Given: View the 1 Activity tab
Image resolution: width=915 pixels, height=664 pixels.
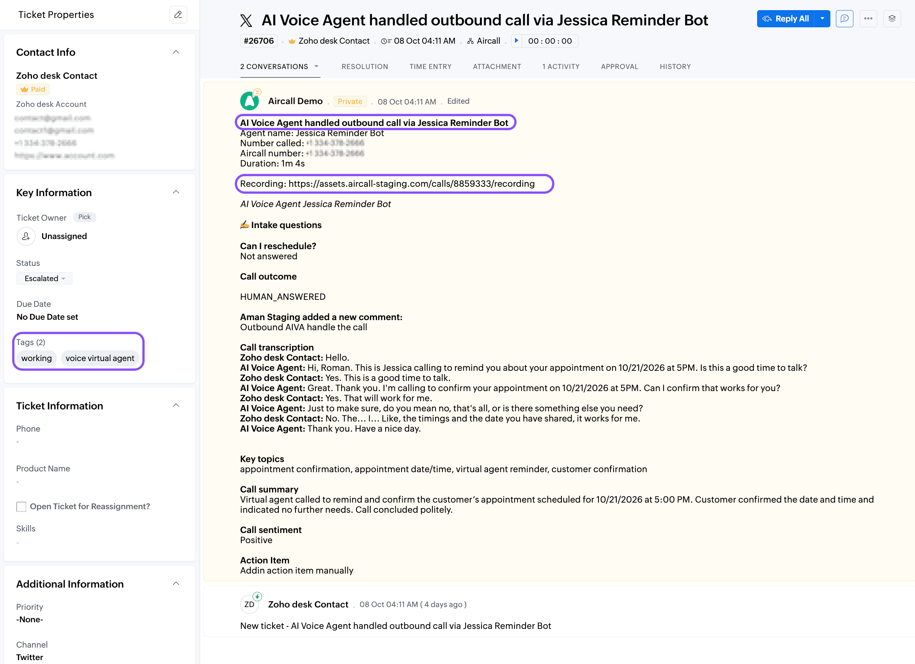Looking at the screenshot, I should click(x=560, y=67).
